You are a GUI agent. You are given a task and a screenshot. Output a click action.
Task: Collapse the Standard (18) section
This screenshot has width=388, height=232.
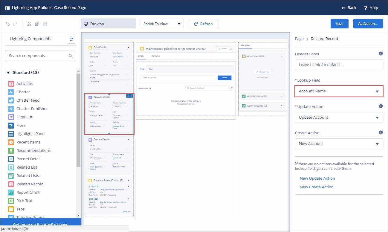8,73
